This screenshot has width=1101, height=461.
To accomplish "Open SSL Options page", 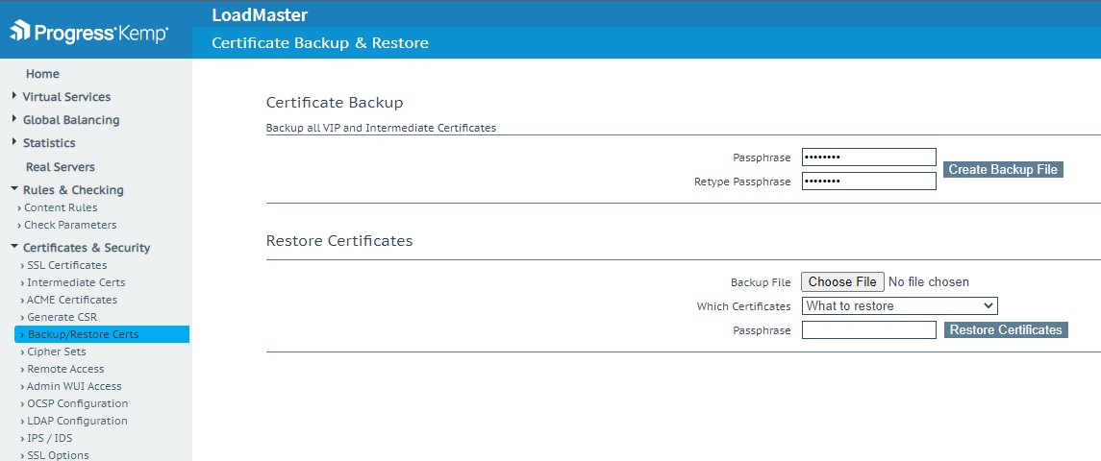I will tap(58, 455).
